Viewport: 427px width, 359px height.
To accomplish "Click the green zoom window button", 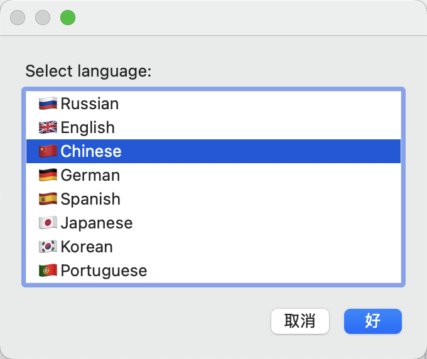I will (x=68, y=18).
